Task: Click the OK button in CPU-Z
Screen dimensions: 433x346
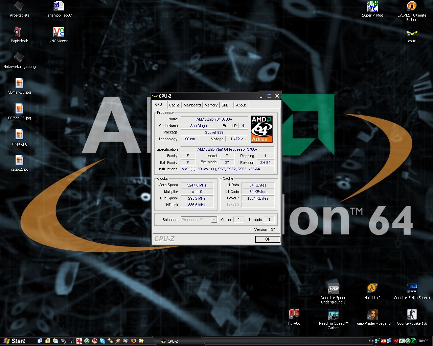Action: pyautogui.click(x=268, y=239)
